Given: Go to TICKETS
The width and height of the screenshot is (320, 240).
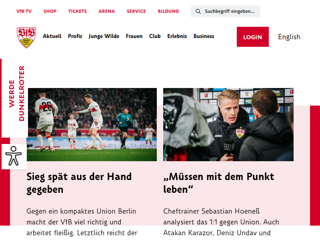Looking at the screenshot, I should coord(77,11).
